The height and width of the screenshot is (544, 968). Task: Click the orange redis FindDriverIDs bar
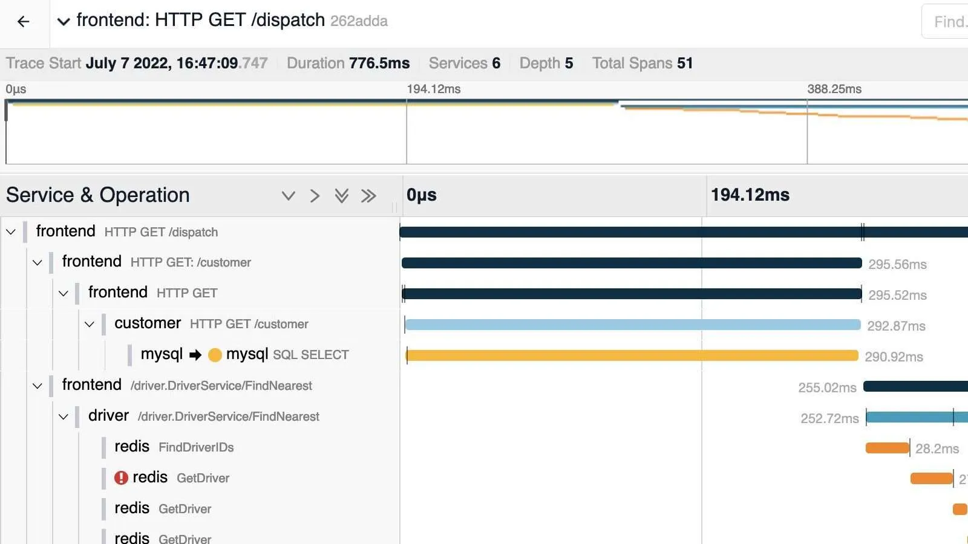point(887,448)
